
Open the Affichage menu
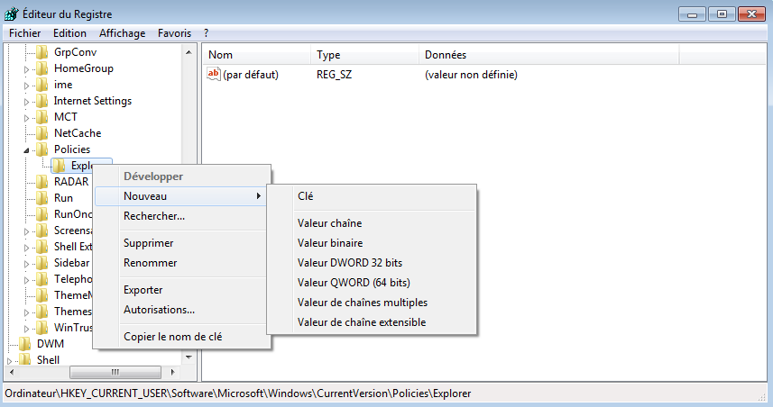click(x=122, y=33)
